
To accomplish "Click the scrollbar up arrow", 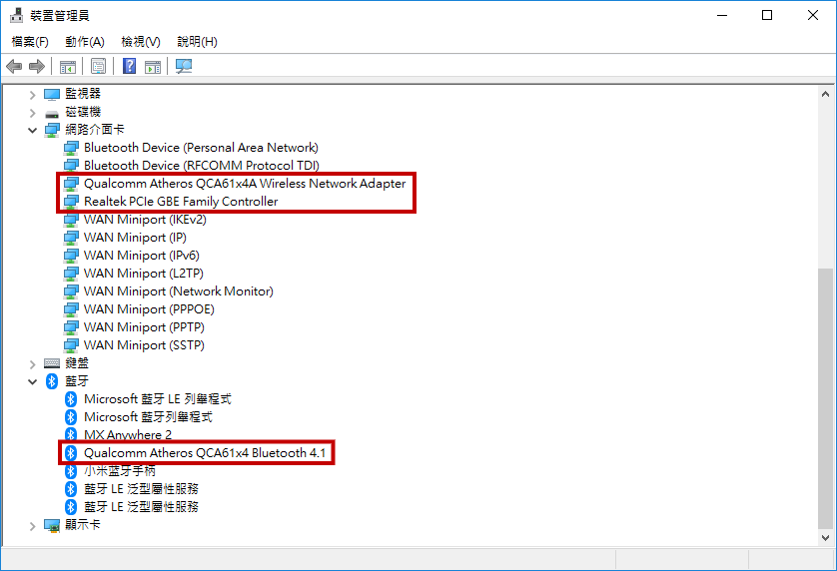I will point(825,95).
